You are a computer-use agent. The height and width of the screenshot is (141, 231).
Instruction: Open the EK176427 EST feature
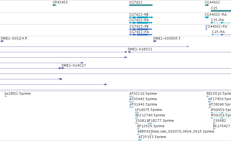coord(214,129)
